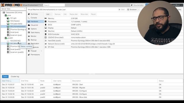The width and height of the screenshot is (184, 103).
Task: Select local-lvm (pve) storage
Action: [14, 35]
